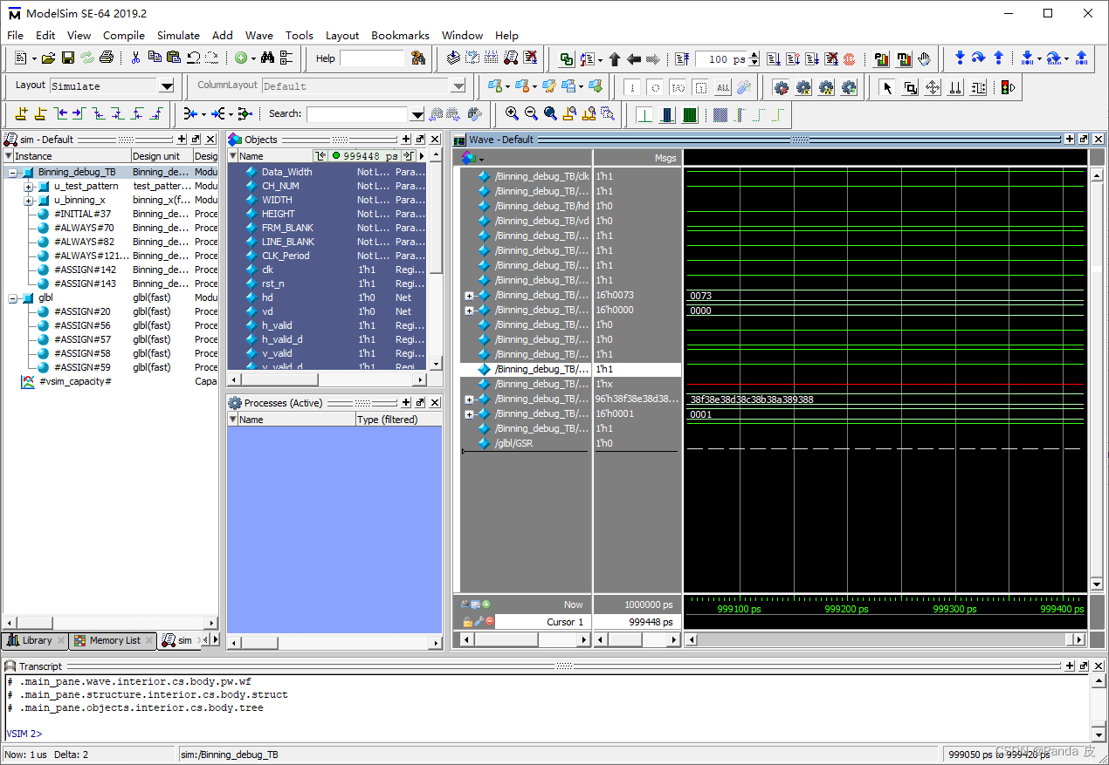Click the Insert Cursor icon
1109x765 pixels.
[22, 113]
